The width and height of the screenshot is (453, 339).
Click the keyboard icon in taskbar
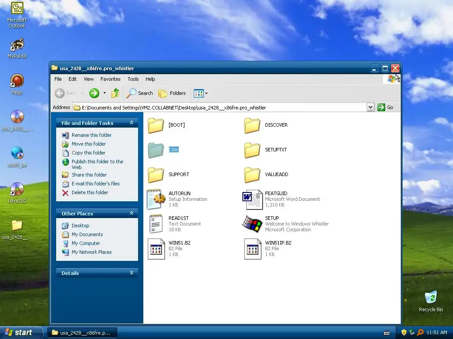(x=387, y=333)
